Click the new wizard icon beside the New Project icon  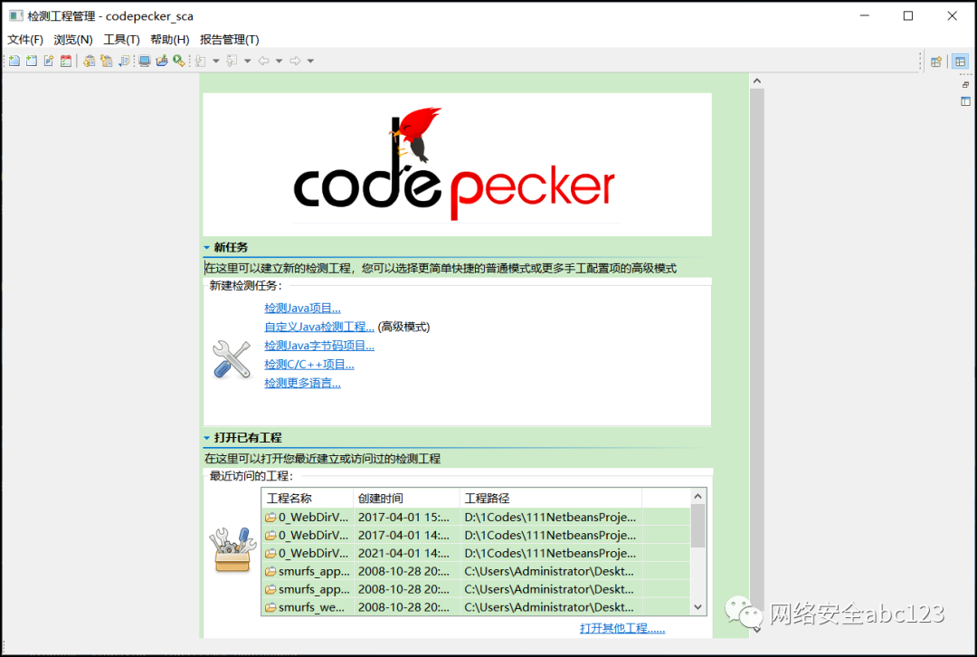point(30,60)
